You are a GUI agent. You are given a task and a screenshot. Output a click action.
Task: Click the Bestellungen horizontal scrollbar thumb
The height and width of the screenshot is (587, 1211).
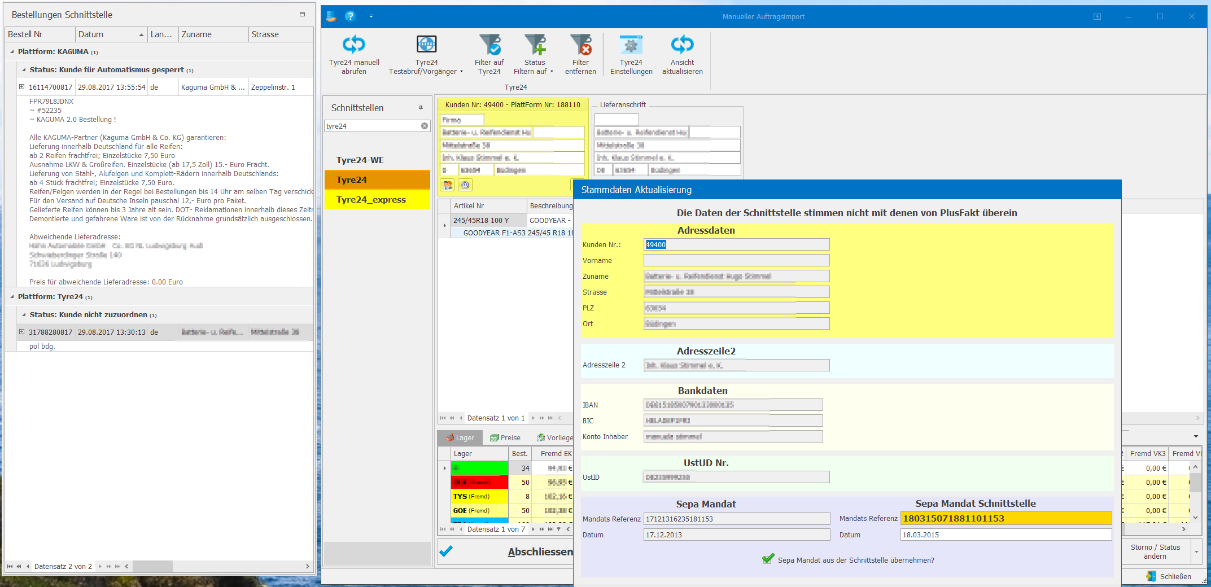tap(152, 566)
